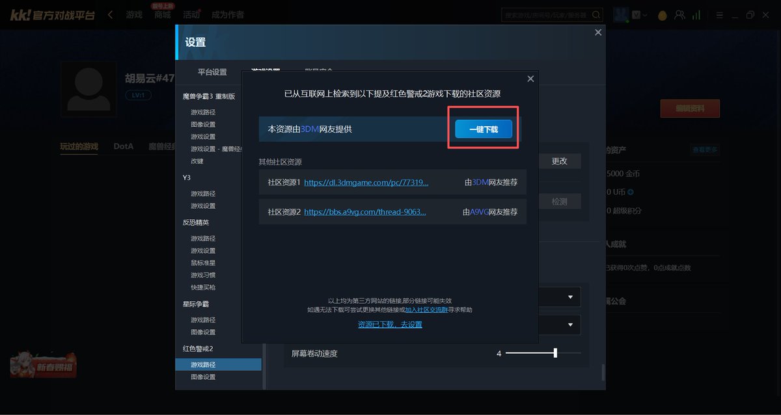Click the green signal bars icon

pos(696,15)
